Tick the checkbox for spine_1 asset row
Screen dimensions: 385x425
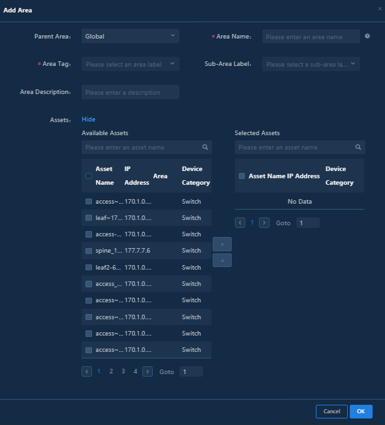click(x=89, y=251)
